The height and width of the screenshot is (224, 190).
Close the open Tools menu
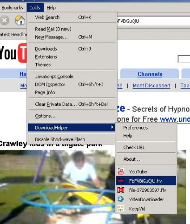click(35, 8)
